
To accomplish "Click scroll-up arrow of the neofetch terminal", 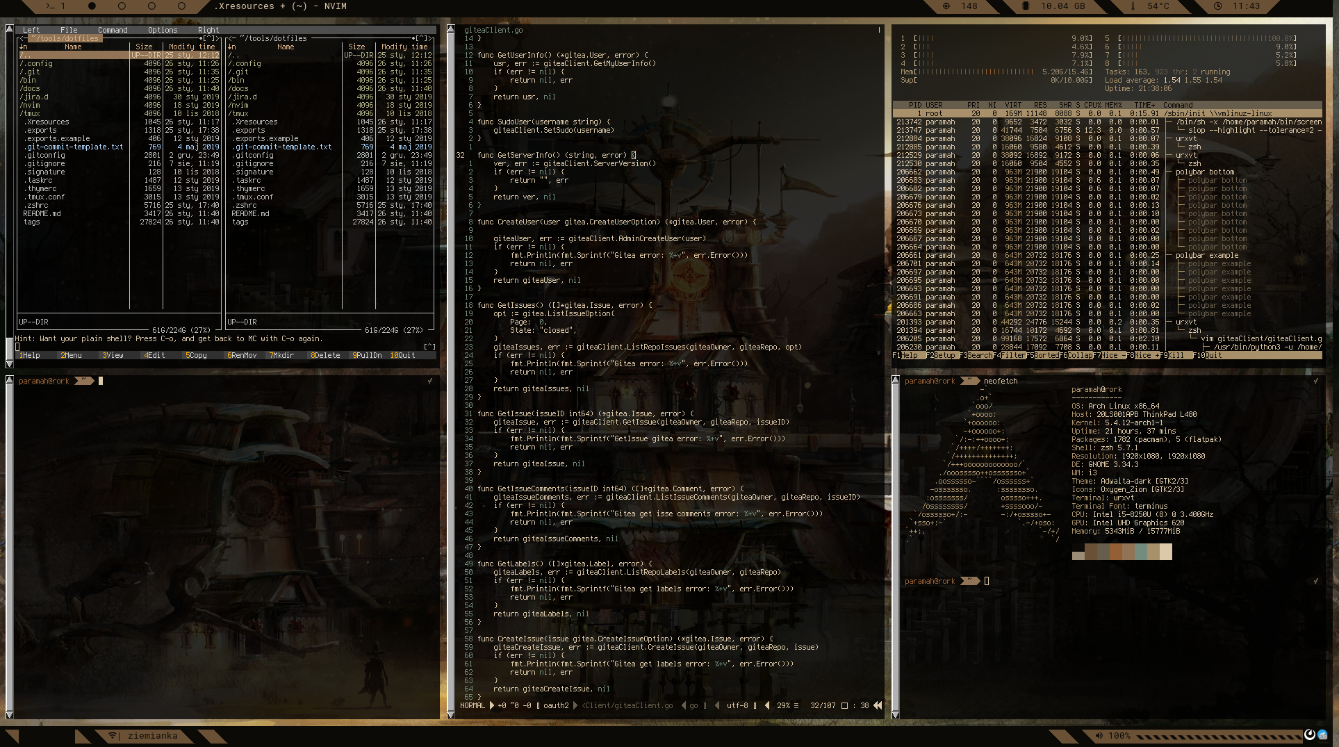I will [x=896, y=380].
